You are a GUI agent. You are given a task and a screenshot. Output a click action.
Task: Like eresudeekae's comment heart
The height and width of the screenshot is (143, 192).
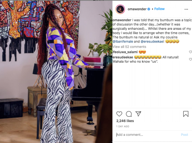190,59
